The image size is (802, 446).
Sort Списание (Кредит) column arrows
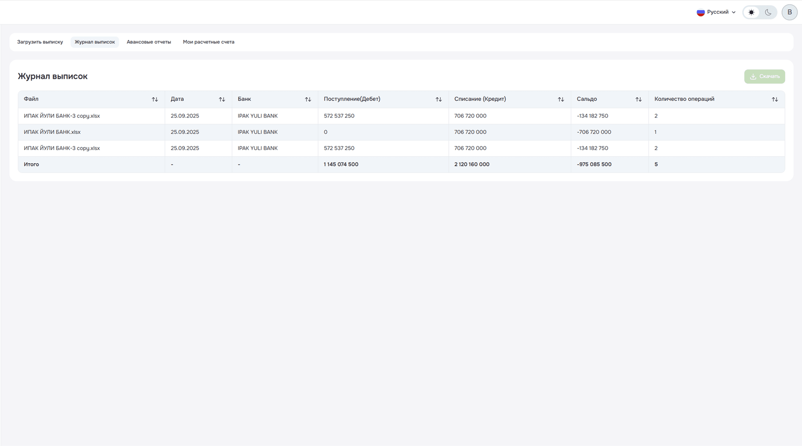pyautogui.click(x=561, y=99)
